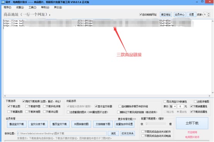Increase 皮肤 value with the up arrow
Screen dimensions: 214x142
209,14
